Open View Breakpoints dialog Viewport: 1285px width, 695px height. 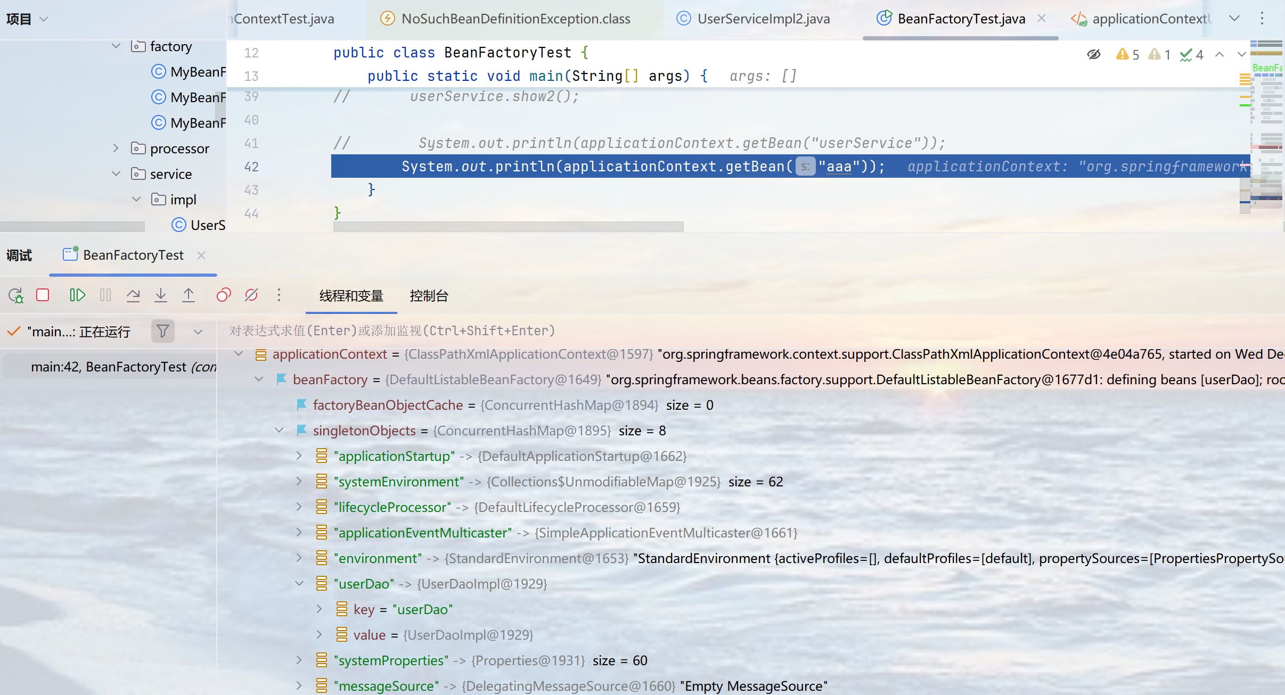224,295
